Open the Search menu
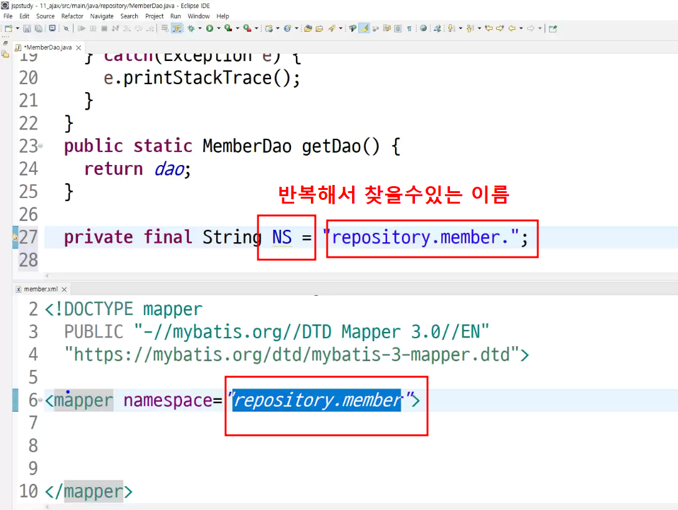The image size is (678, 510). pyautogui.click(x=129, y=16)
